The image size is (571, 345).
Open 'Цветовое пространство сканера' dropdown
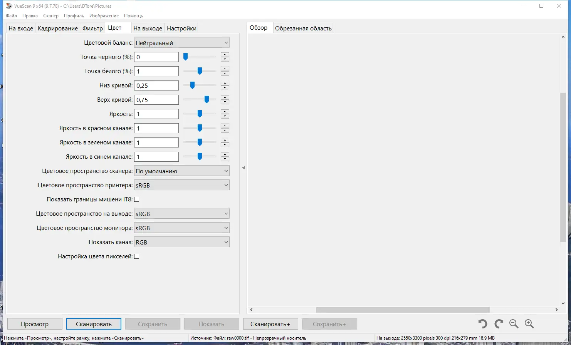point(181,171)
